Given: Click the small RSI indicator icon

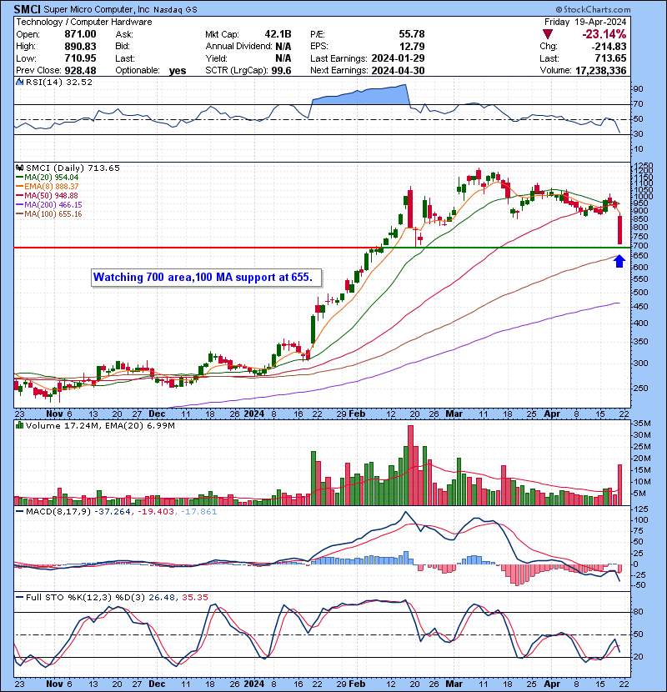Looking at the screenshot, I should point(19,82).
